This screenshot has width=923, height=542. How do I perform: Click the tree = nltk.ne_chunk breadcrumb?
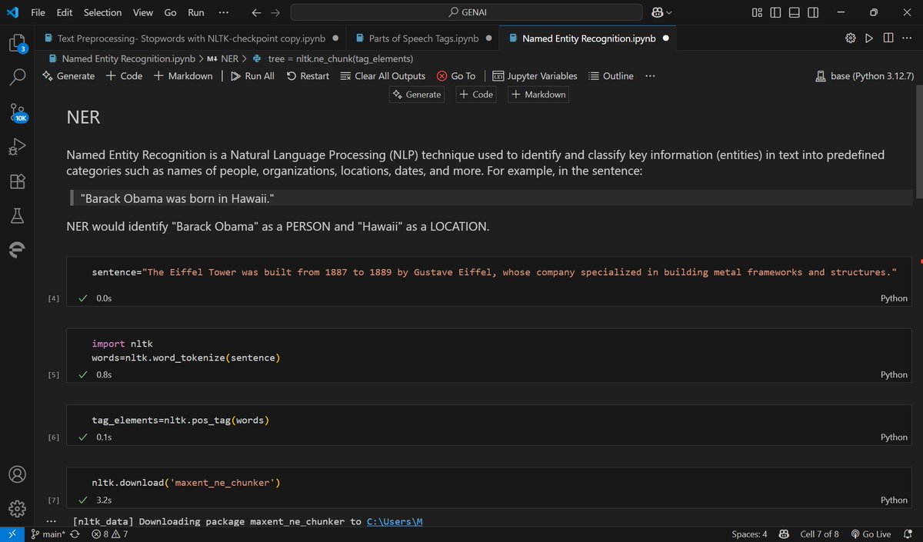334,58
